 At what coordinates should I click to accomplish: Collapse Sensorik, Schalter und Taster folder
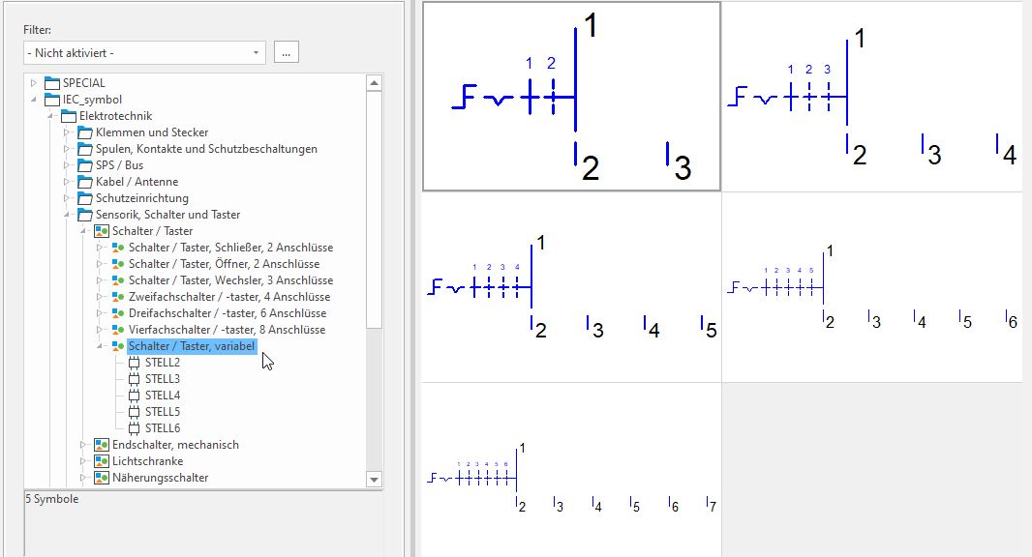coord(67,215)
